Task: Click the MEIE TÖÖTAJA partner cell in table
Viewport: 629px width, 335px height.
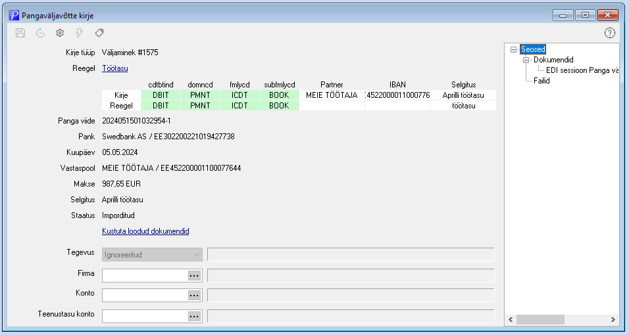Action: 332,95
